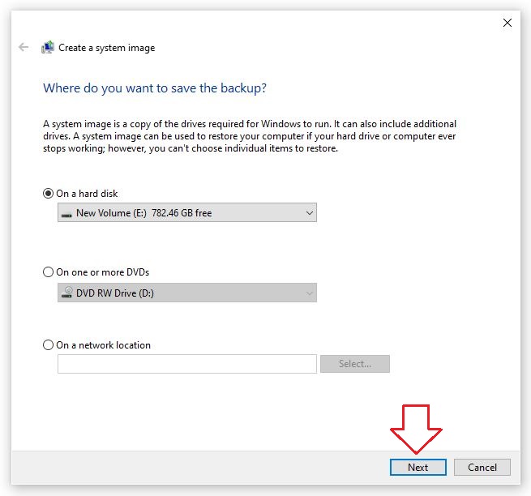Click the hard drive icon beside New Volume
This screenshot has height=496, width=531.
click(x=66, y=215)
